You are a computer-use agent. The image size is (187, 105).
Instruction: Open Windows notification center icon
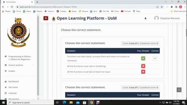coord(184,102)
